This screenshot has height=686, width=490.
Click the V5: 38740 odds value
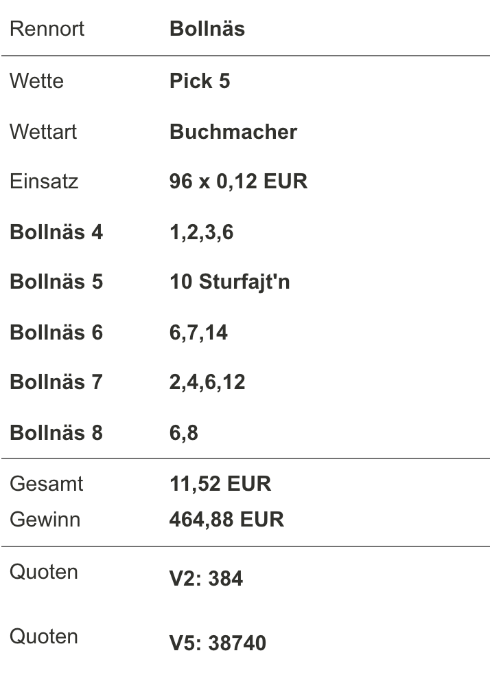pos(218,643)
